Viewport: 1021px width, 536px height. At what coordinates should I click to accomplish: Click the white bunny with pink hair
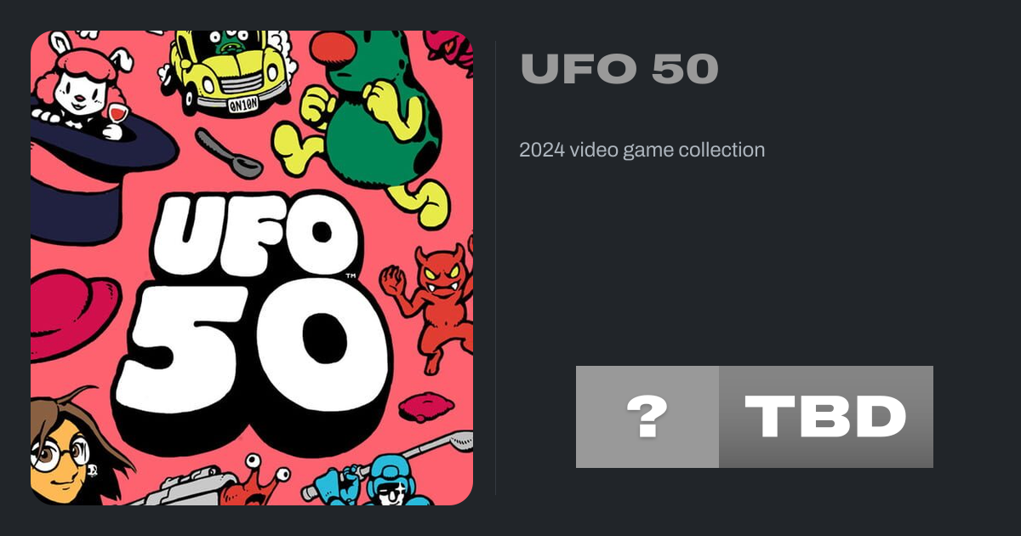[x=81, y=81]
